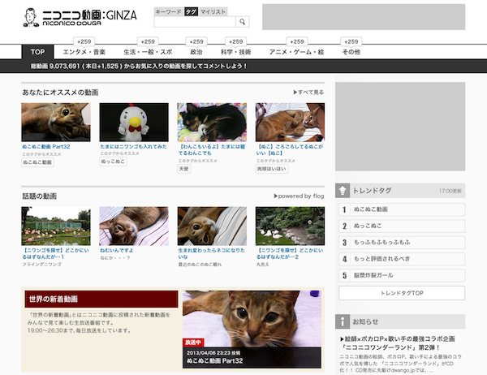Open the ころころしてるぬこ cat thumbnail
The height and width of the screenshot is (375, 487).
pos(290,123)
